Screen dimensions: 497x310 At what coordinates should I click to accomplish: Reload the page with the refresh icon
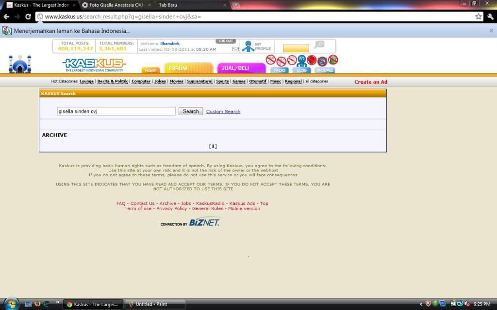pyautogui.click(x=28, y=17)
